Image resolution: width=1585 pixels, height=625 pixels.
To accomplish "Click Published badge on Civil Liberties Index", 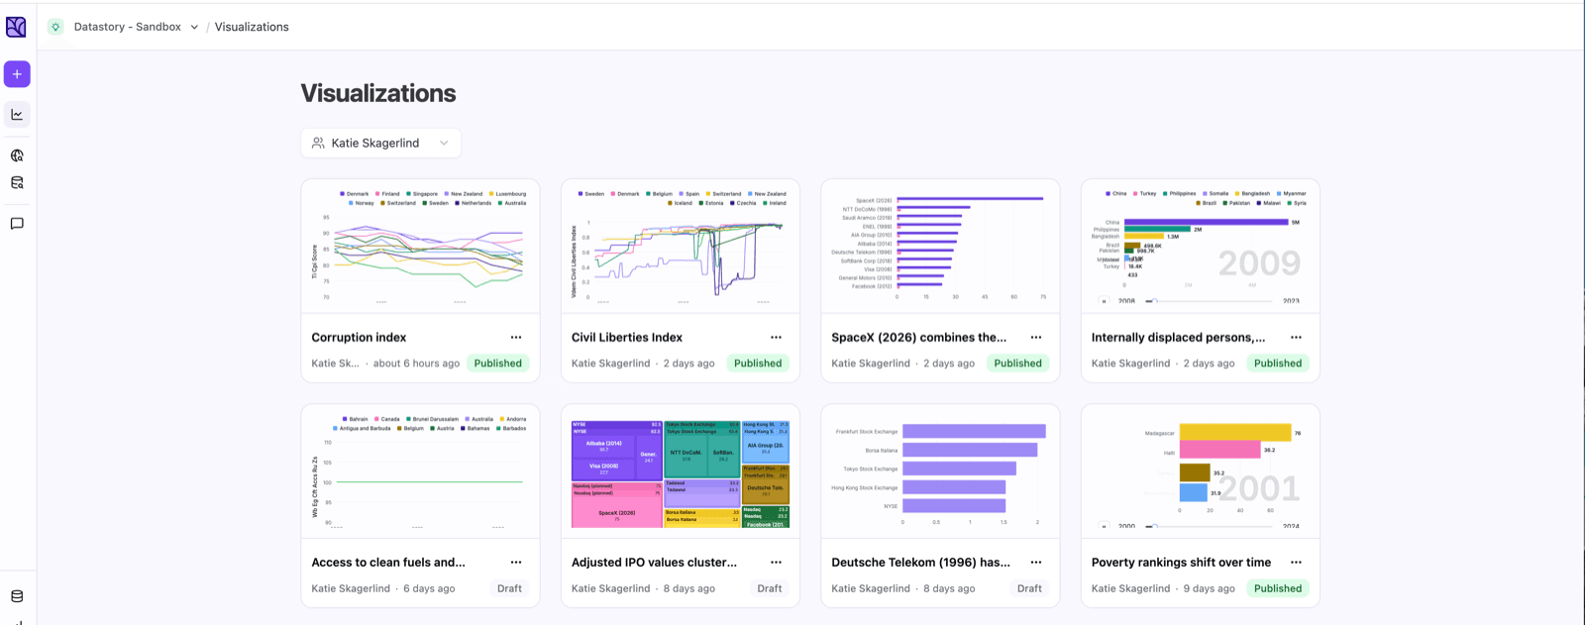I will point(758,364).
